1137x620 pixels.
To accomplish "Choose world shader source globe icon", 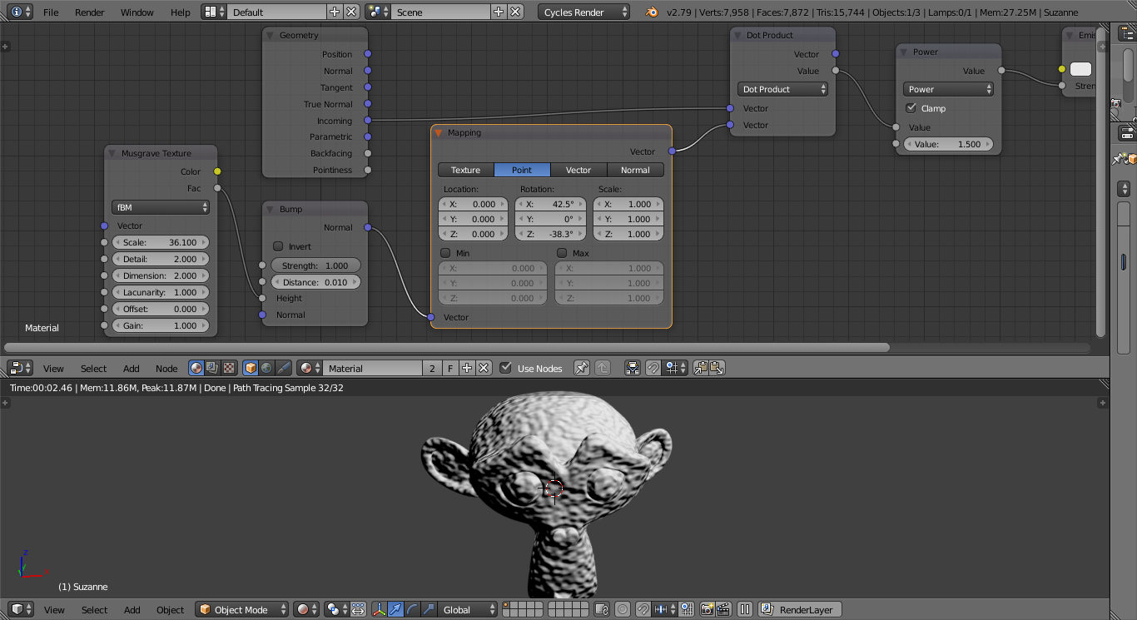I will pos(266,368).
